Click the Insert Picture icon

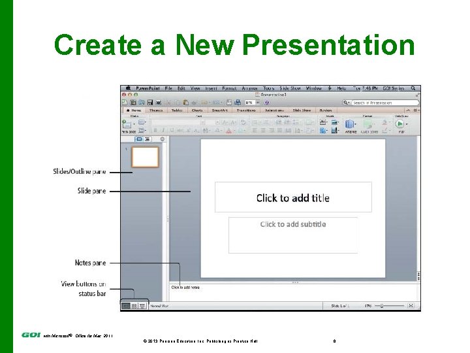pyautogui.click(x=335, y=122)
